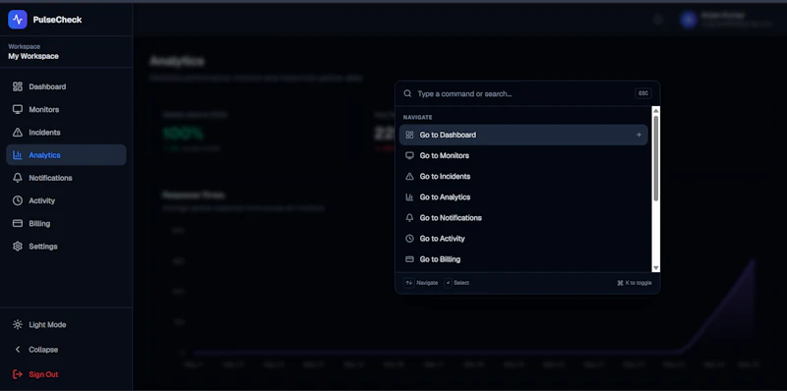Click the Settings gear icon in the sidebar

click(x=18, y=247)
